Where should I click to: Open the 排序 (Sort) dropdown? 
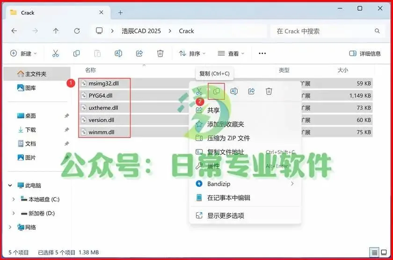192,53
